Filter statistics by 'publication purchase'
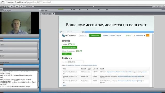Image resolution: width=165 pixels, height=93 pixels. tap(80, 65)
